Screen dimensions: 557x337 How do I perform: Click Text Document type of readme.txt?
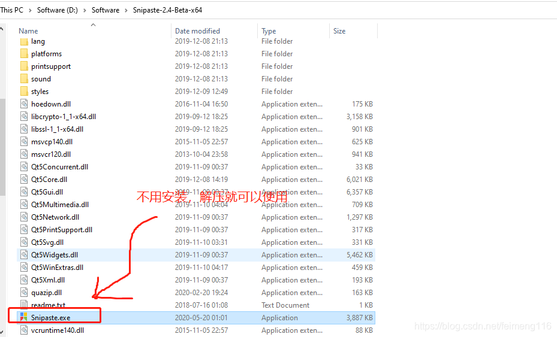click(285, 305)
